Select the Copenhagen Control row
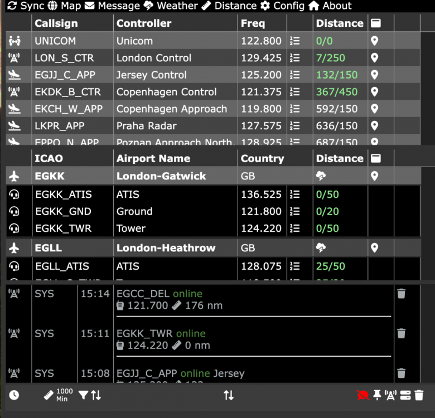Image resolution: width=435 pixels, height=418 pixels. [x=167, y=92]
